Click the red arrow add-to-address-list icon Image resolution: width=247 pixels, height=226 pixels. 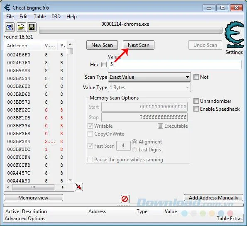[x=79, y=187]
